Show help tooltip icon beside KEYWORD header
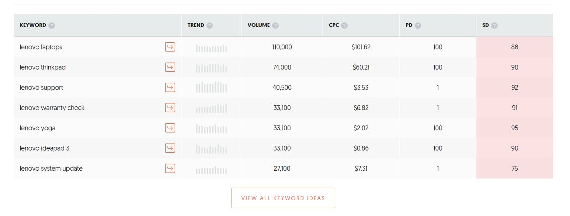This screenshot has height=216, width=570. [x=52, y=25]
